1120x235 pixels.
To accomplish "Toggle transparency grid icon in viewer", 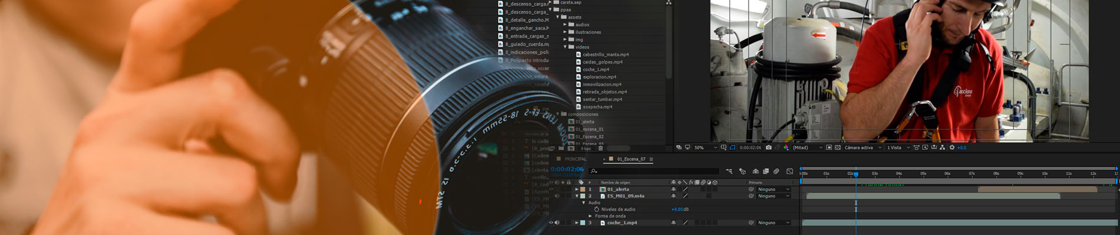I will coord(838,147).
